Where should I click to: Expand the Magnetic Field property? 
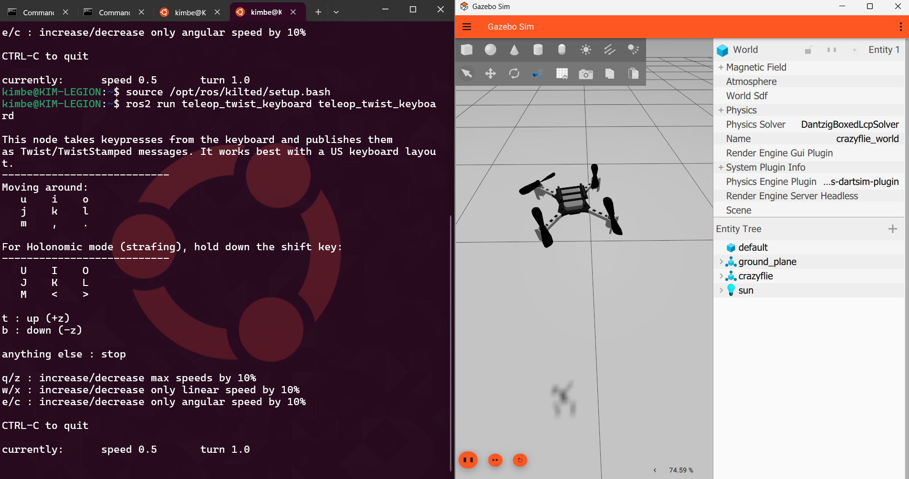(721, 68)
